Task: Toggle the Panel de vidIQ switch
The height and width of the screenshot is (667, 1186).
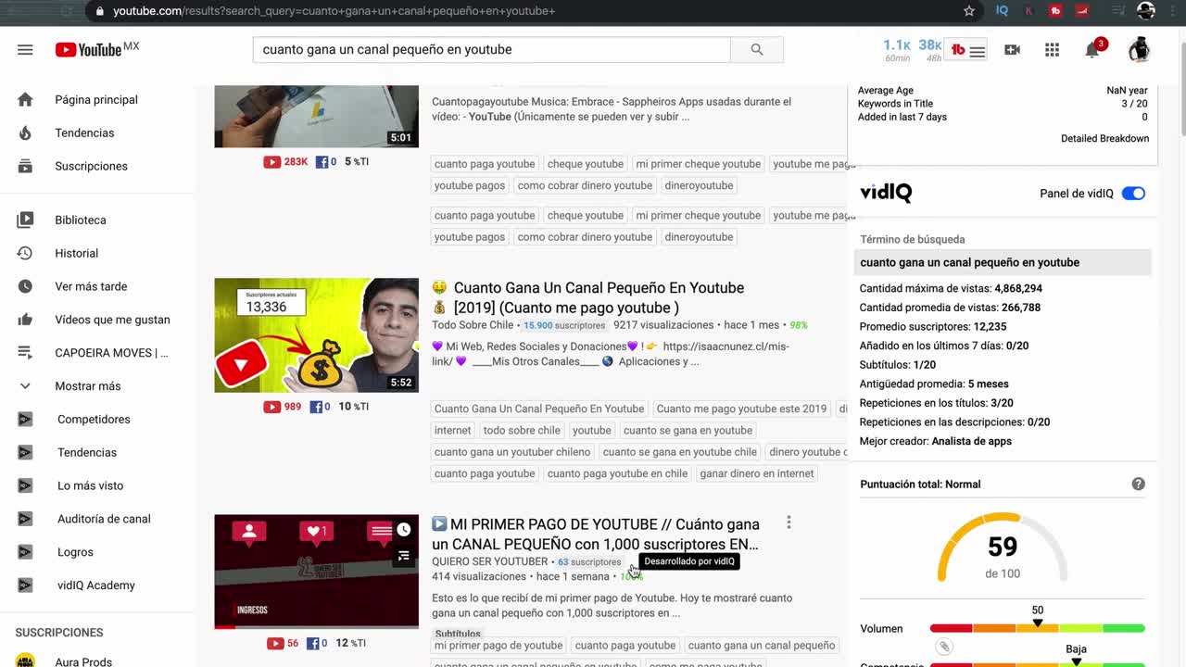Action: pyautogui.click(x=1133, y=194)
